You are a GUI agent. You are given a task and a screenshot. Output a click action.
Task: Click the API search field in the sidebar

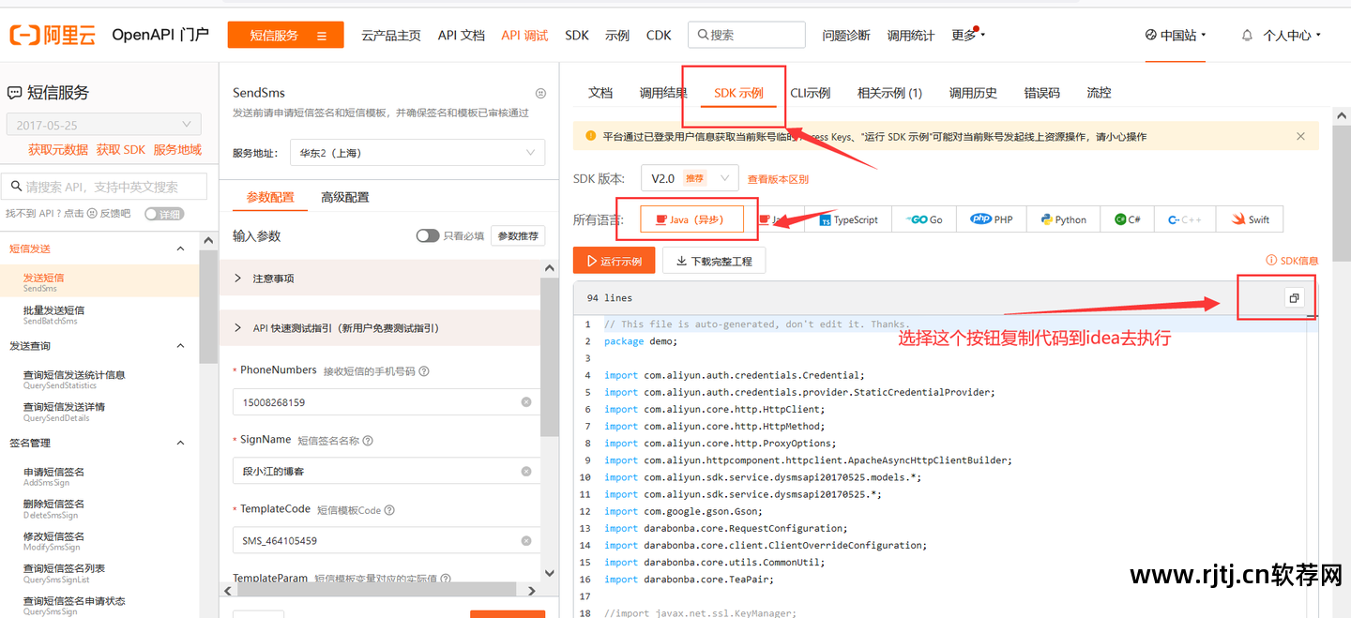pyautogui.click(x=104, y=187)
